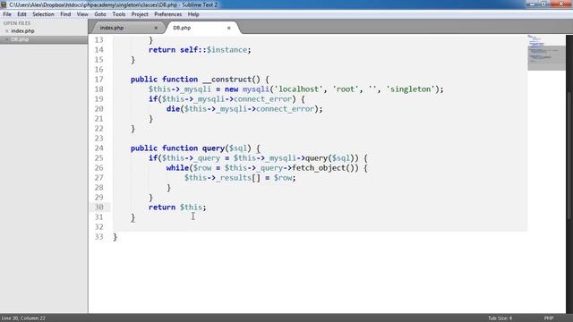Open the Goto menu
This screenshot has height=322, width=573.
[x=99, y=14]
